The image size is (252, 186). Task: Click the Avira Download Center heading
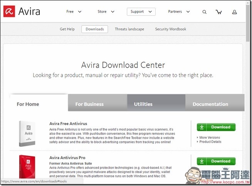pyautogui.click(x=123, y=65)
